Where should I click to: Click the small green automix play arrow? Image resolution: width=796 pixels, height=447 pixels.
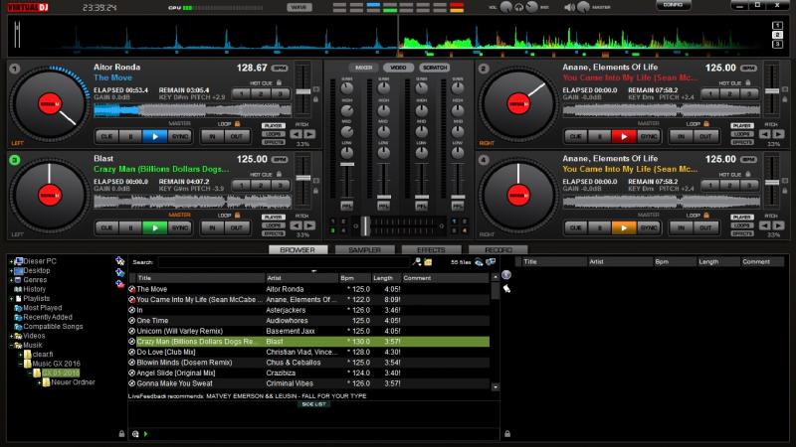(x=145, y=434)
